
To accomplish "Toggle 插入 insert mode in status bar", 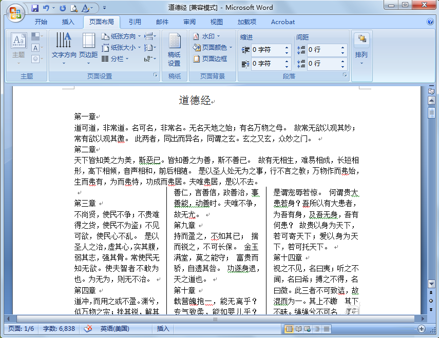I will (163, 329).
